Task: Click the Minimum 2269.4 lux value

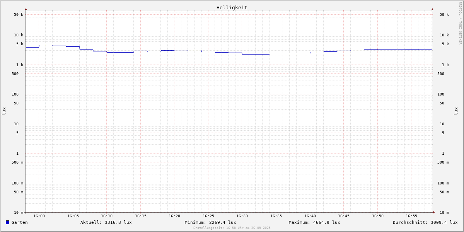Action: tap(210, 222)
